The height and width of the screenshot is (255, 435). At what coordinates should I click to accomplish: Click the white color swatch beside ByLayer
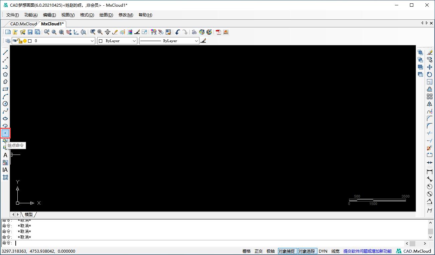(x=101, y=41)
